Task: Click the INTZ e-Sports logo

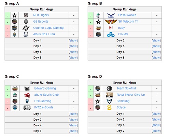Action: tap(27, 108)
